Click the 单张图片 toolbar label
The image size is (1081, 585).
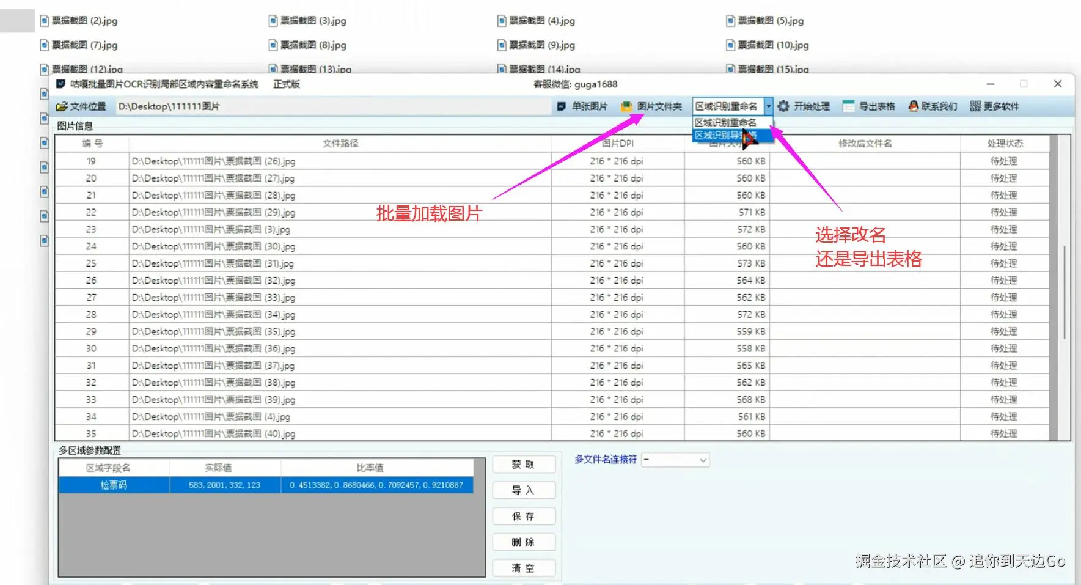590,106
